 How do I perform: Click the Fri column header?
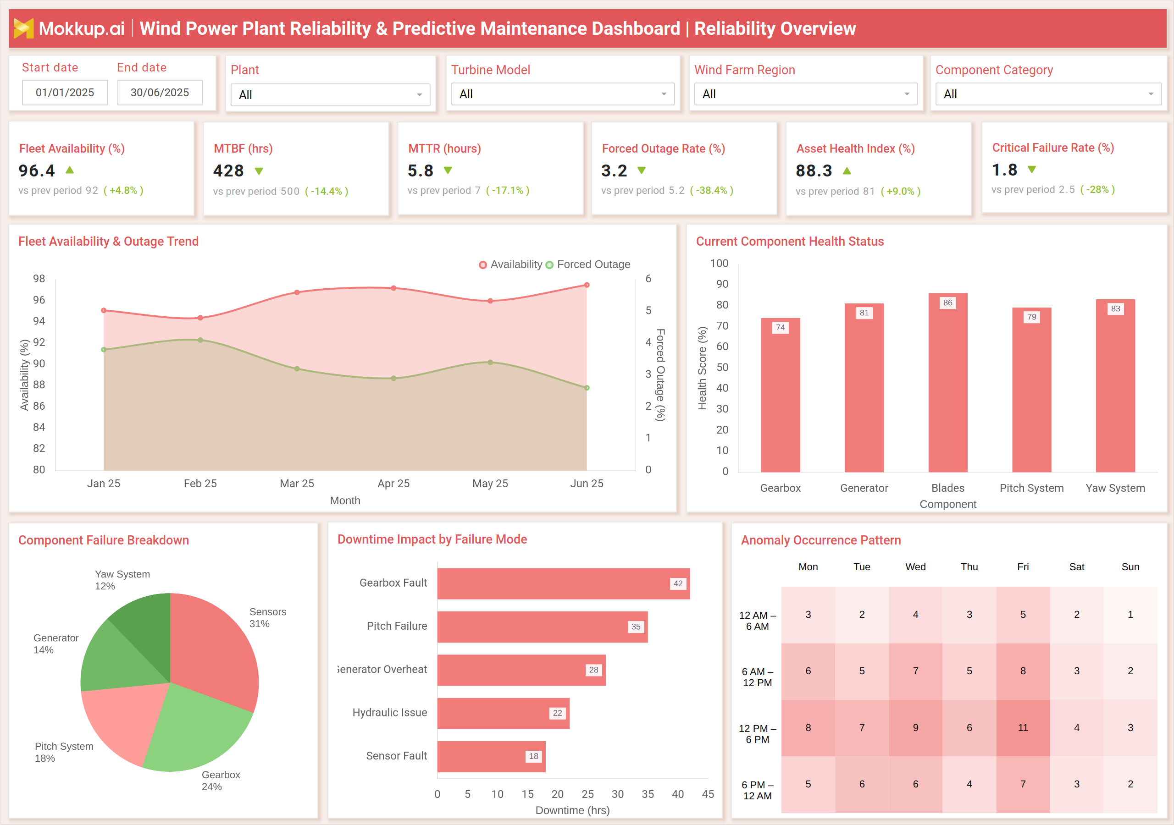tap(1023, 567)
